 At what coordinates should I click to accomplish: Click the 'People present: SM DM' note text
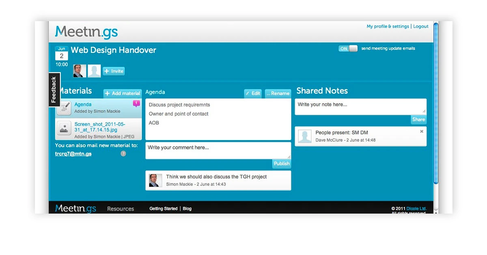[x=342, y=132]
